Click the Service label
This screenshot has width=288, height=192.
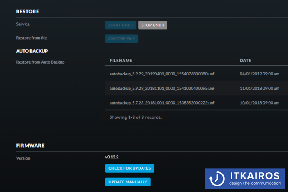pos(23,24)
